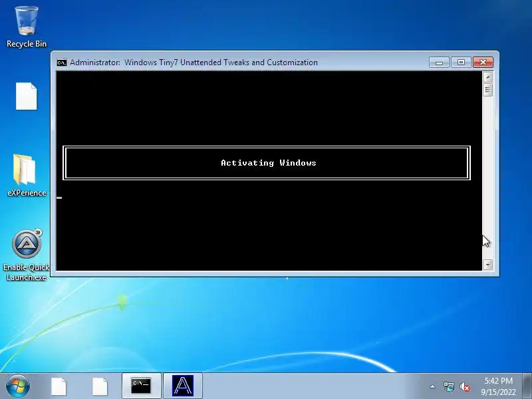Click the network tray icon
Screen dimensions: 532x399
tap(449, 386)
